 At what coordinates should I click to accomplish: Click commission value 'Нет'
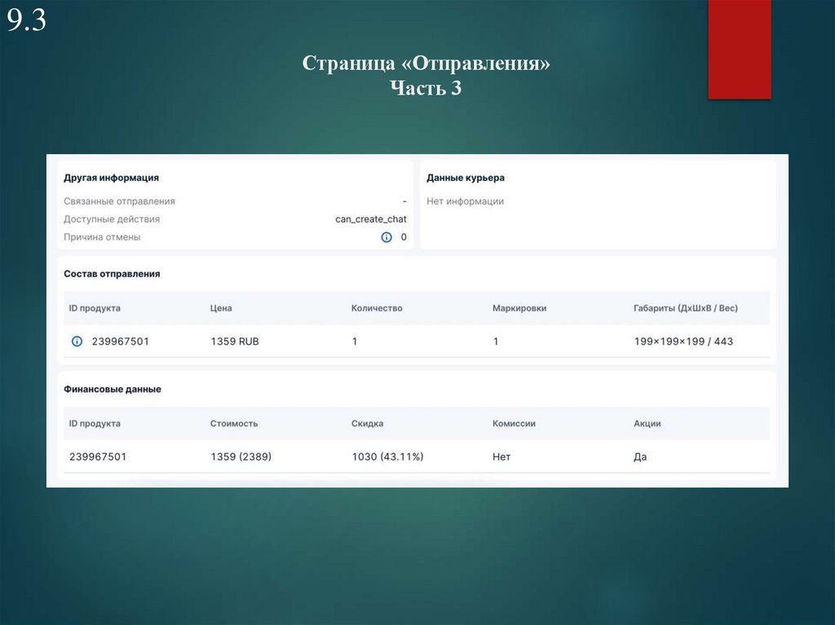click(x=501, y=457)
